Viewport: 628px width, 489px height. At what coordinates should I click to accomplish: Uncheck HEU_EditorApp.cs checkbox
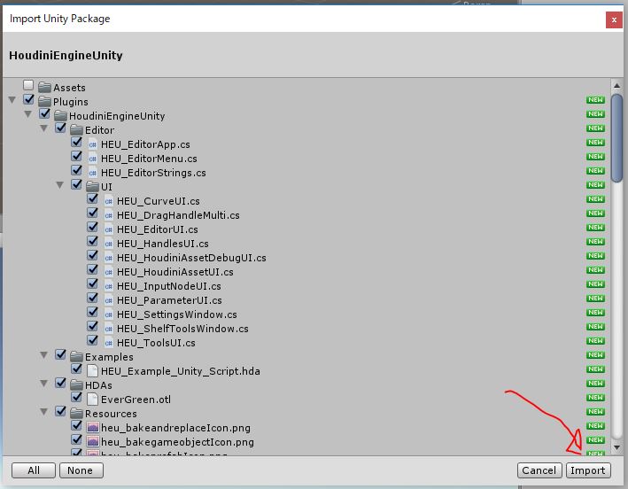(x=76, y=142)
